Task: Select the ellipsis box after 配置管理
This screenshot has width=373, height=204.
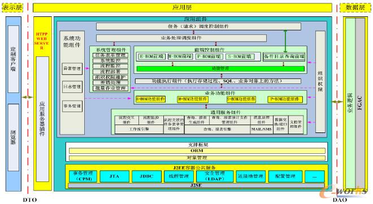Action: click(x=314, y=176)
